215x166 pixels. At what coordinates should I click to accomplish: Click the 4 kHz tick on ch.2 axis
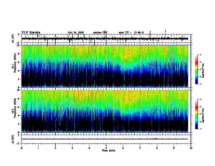19,116
